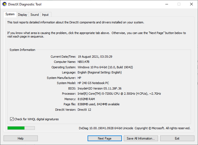The width and height of the screenshot is (198, 145).
Task: Click the DirectX icon in the title bar
Action: pyautogui.click(x=4, y=4)
